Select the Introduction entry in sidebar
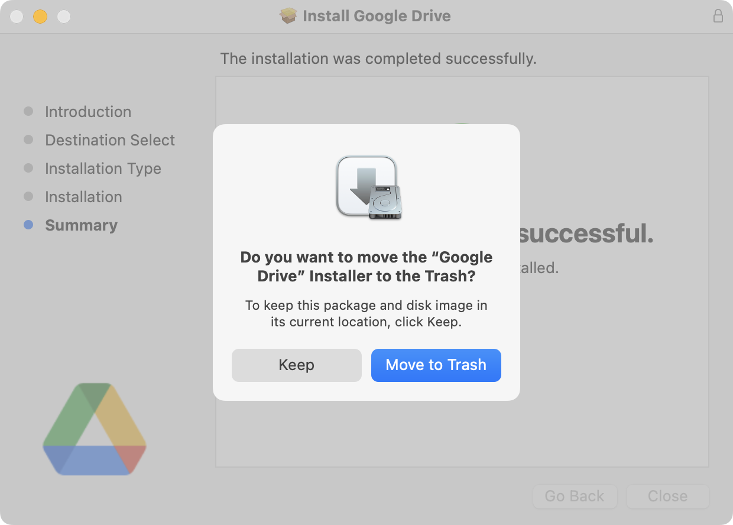 87,112
